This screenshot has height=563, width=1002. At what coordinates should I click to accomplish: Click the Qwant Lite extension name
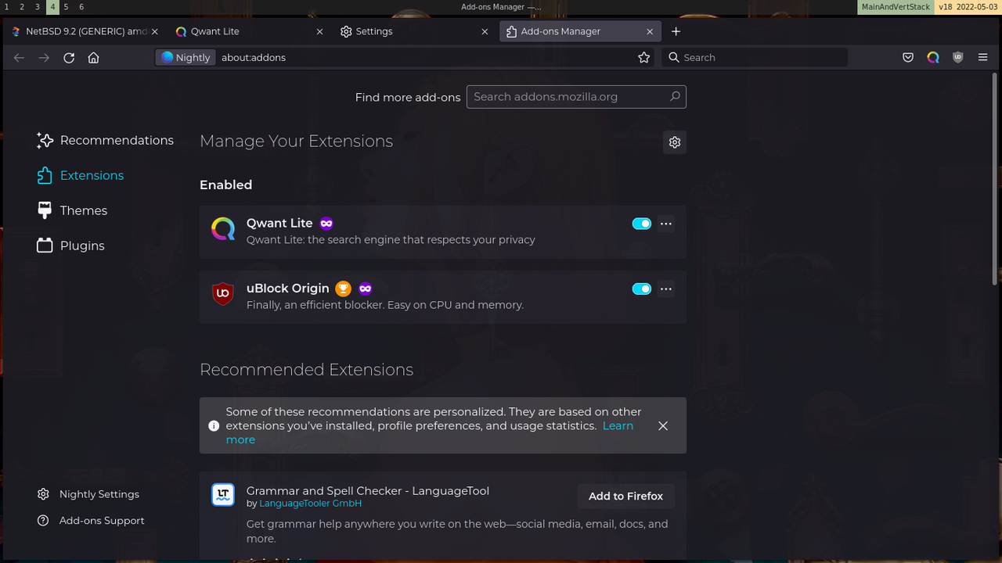coord(279,223)
